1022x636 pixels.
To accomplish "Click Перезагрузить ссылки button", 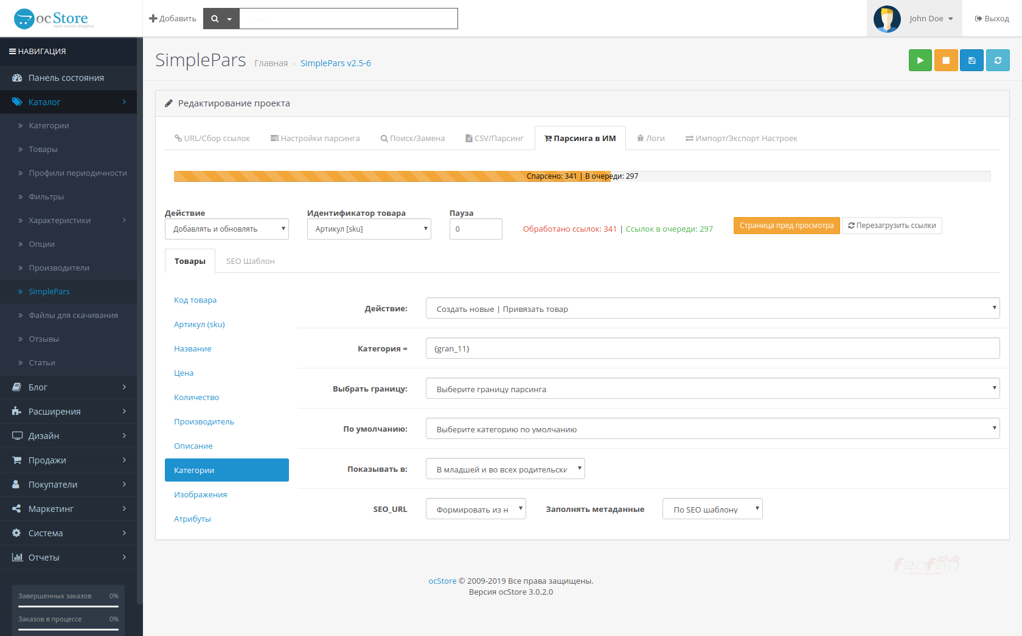I will click(x=892, y=226).
